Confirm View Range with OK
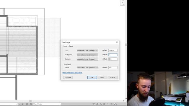This screenshot has height=106, width=189. [92, 77]
